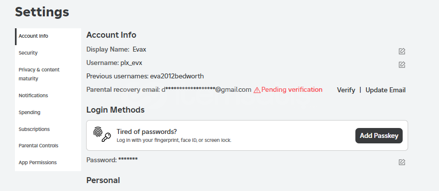Select the Account Info sidebar tab
This screenshot has width=439, height=191.
(48, 36)
